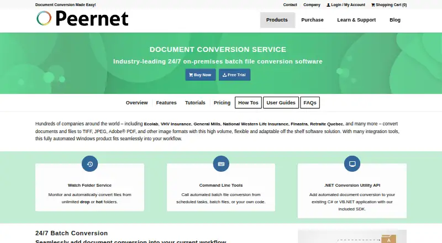Open the Purchase menu
The width and height of the screenshot is (442, 243).
coord(312,20)
